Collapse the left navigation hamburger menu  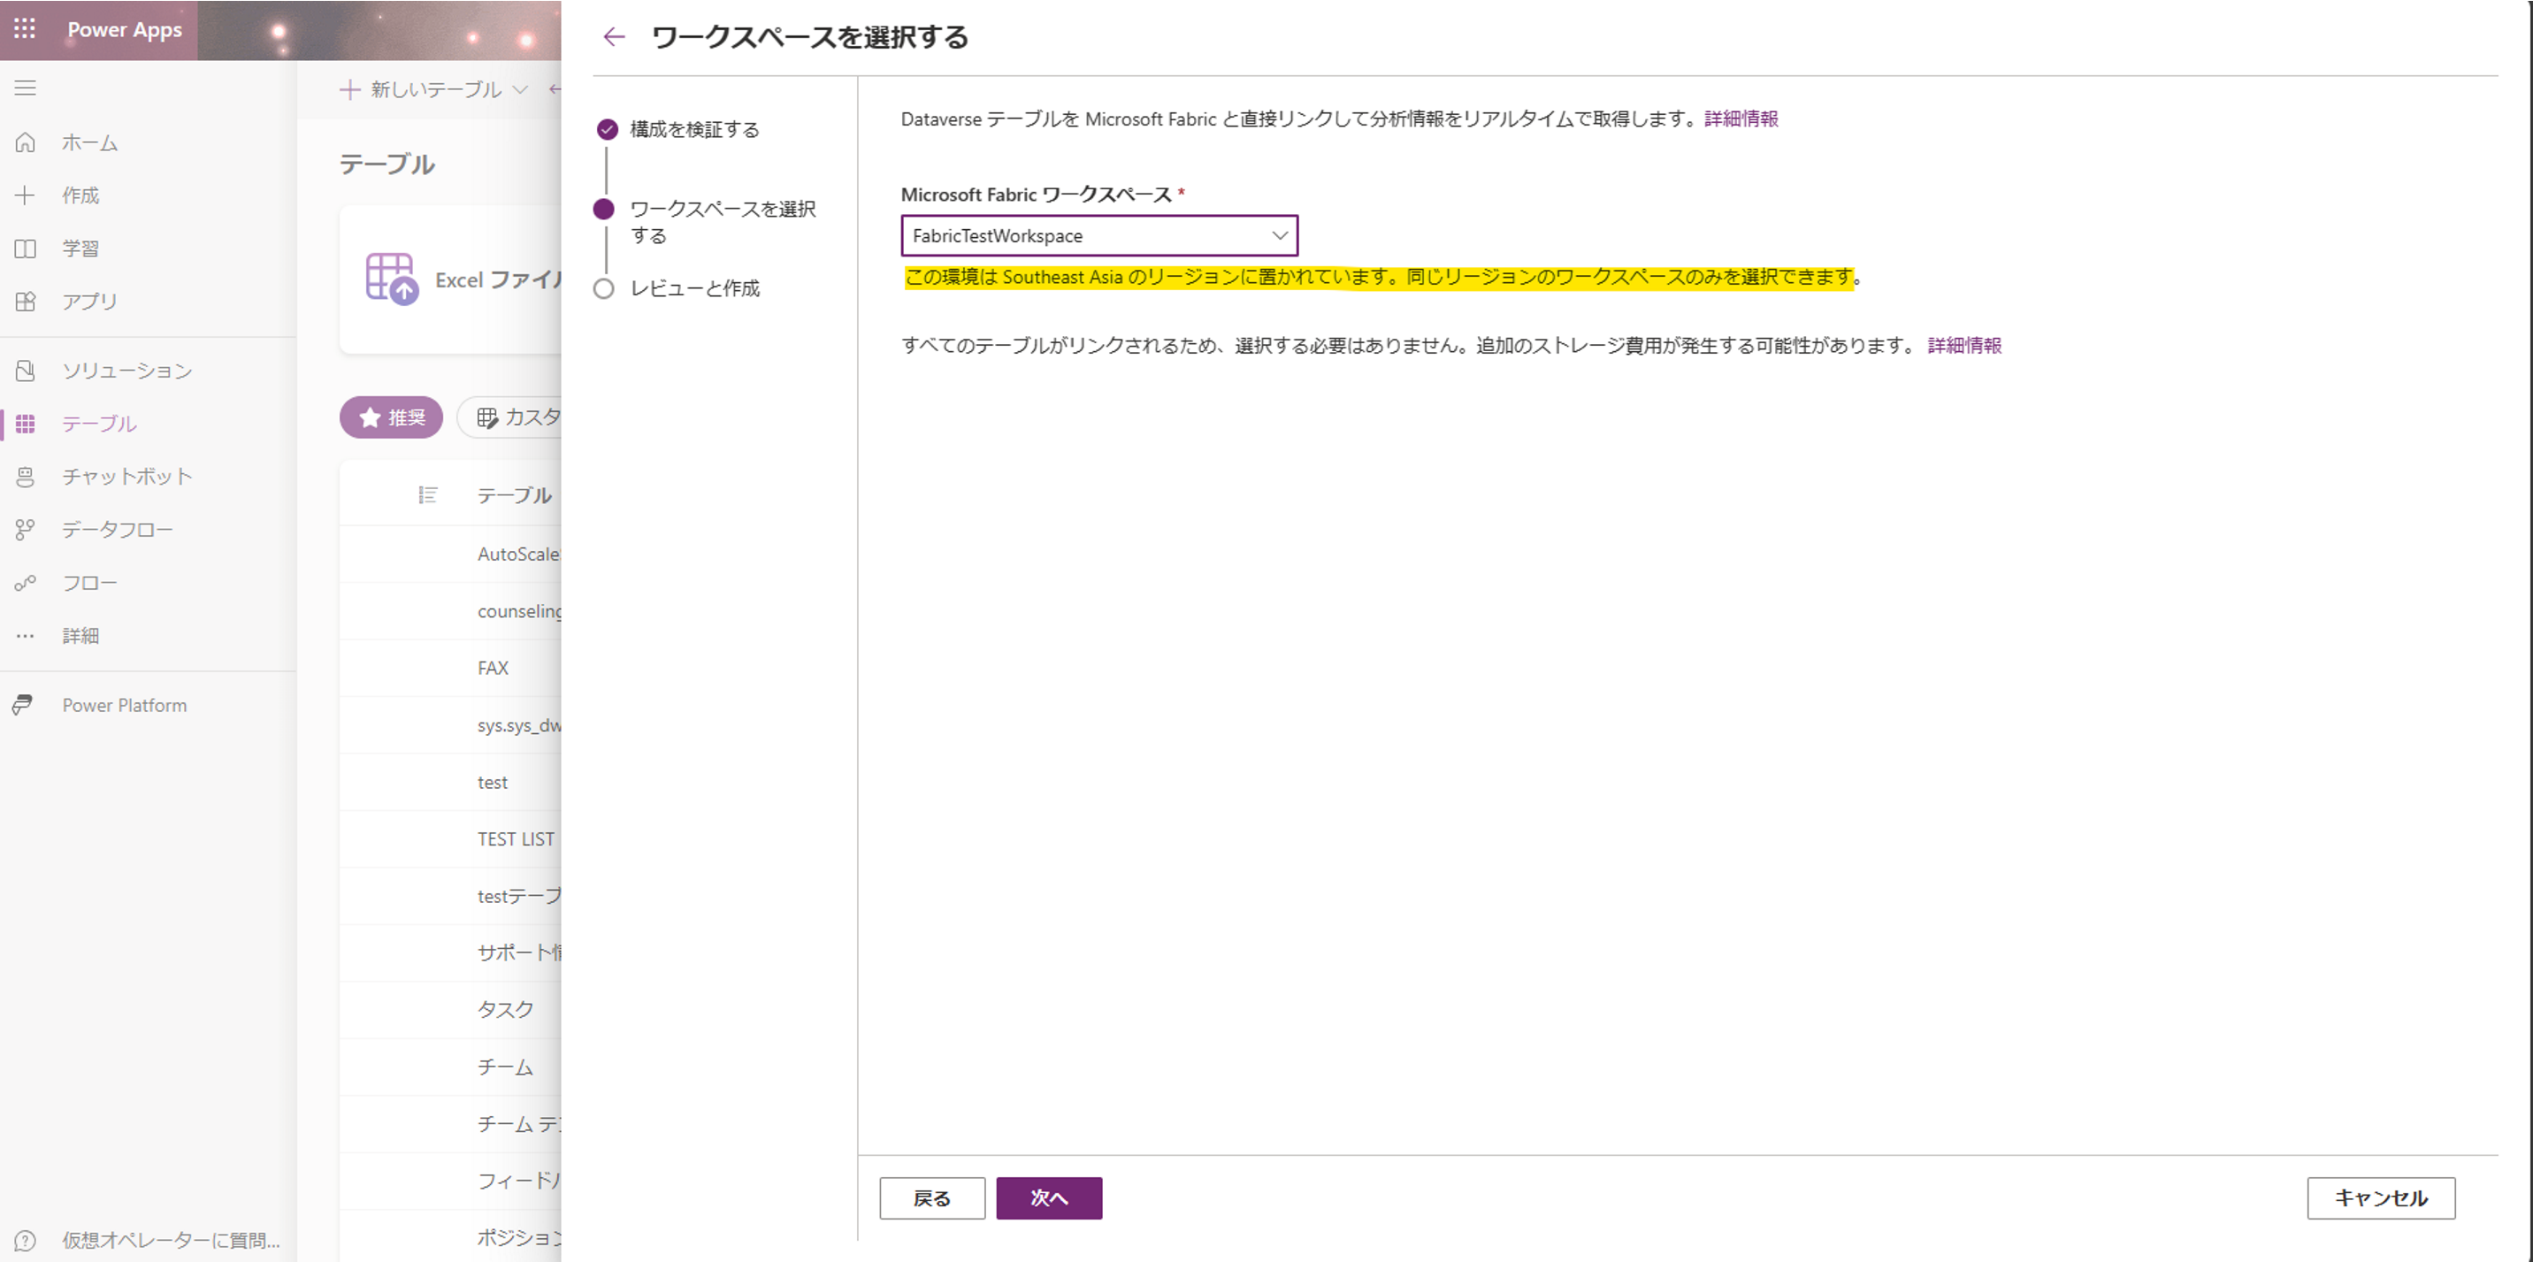26,88
